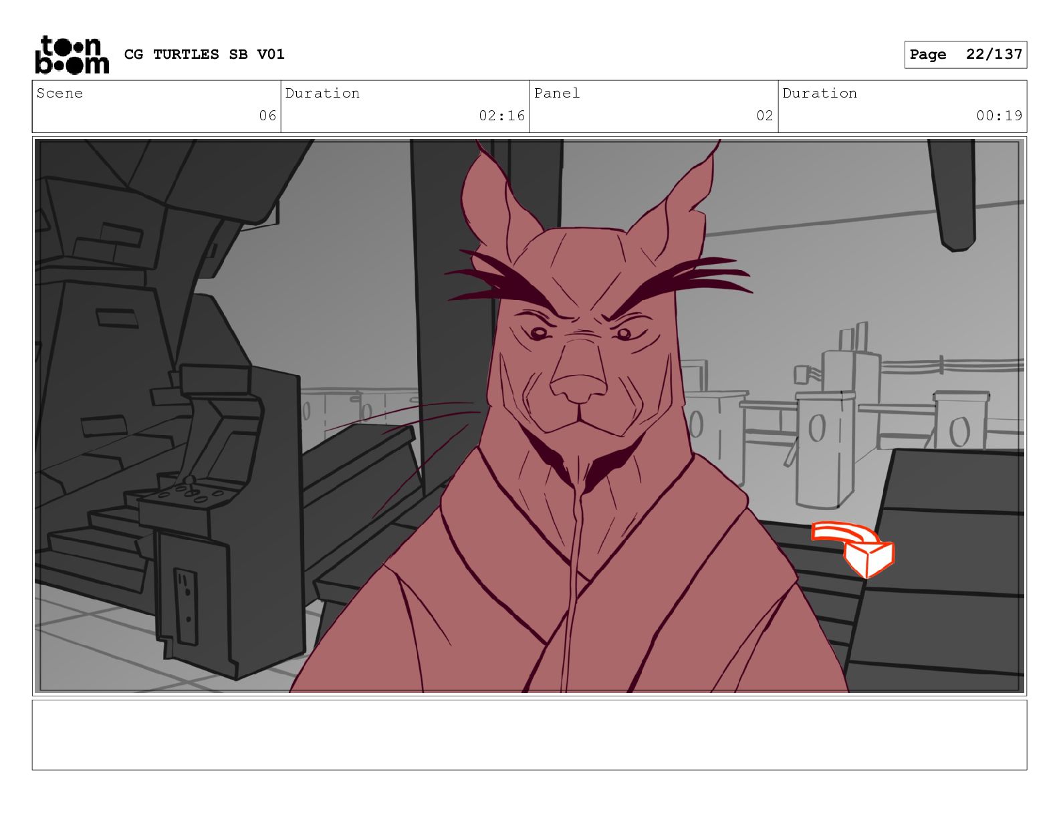Click the Panel cell showing 02

point(654,106)
